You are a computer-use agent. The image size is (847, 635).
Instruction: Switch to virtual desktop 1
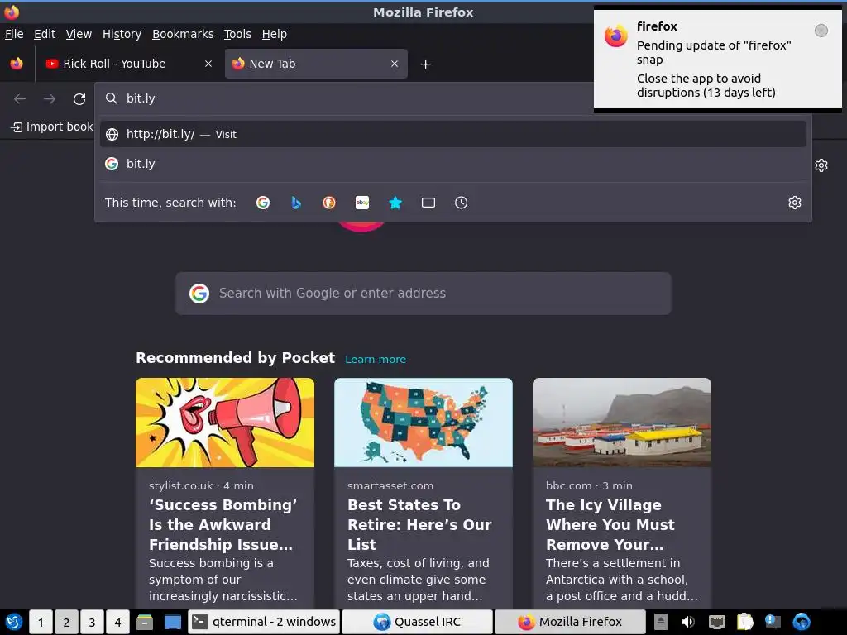(x=41, y=622)
